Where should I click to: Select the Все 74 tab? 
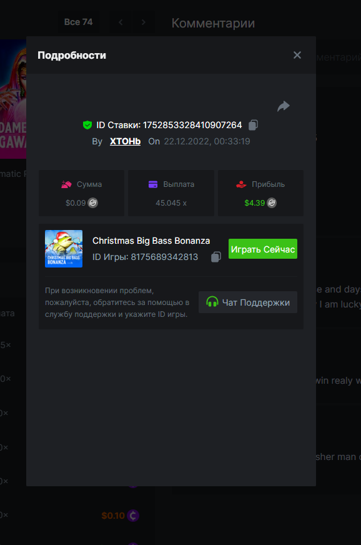pyautogui.click(x=78, y=22)
